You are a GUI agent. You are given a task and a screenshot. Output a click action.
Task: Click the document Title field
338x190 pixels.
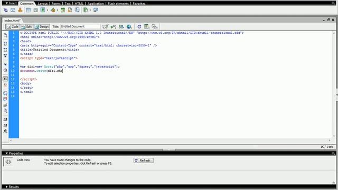point(80,26)
